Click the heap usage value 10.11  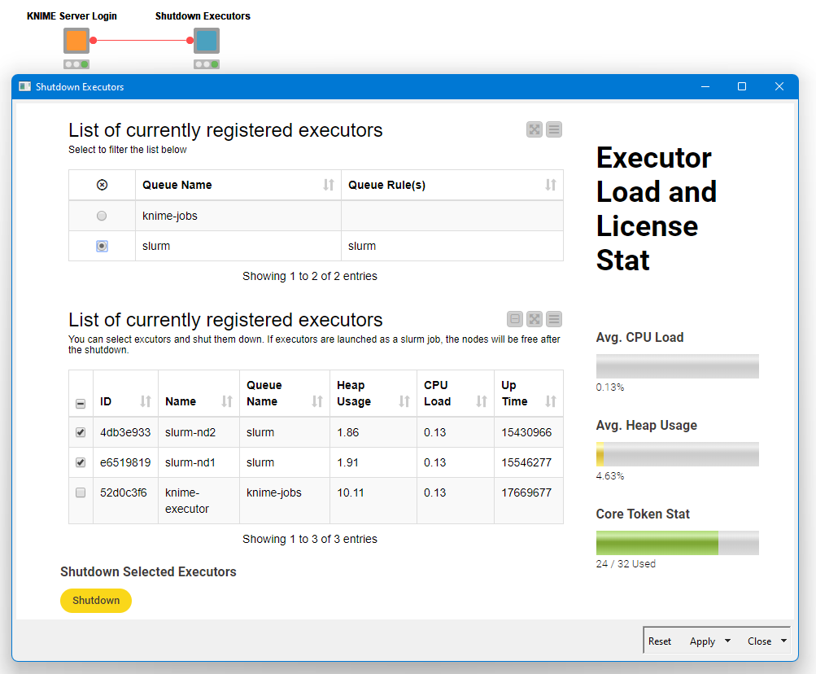point(350,492)
